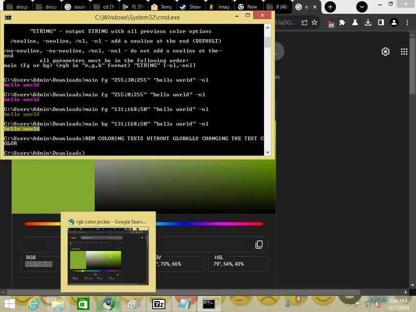Open the Windows Start button
The width and height of the screenshot is (416, 312).
coord(10,304)
